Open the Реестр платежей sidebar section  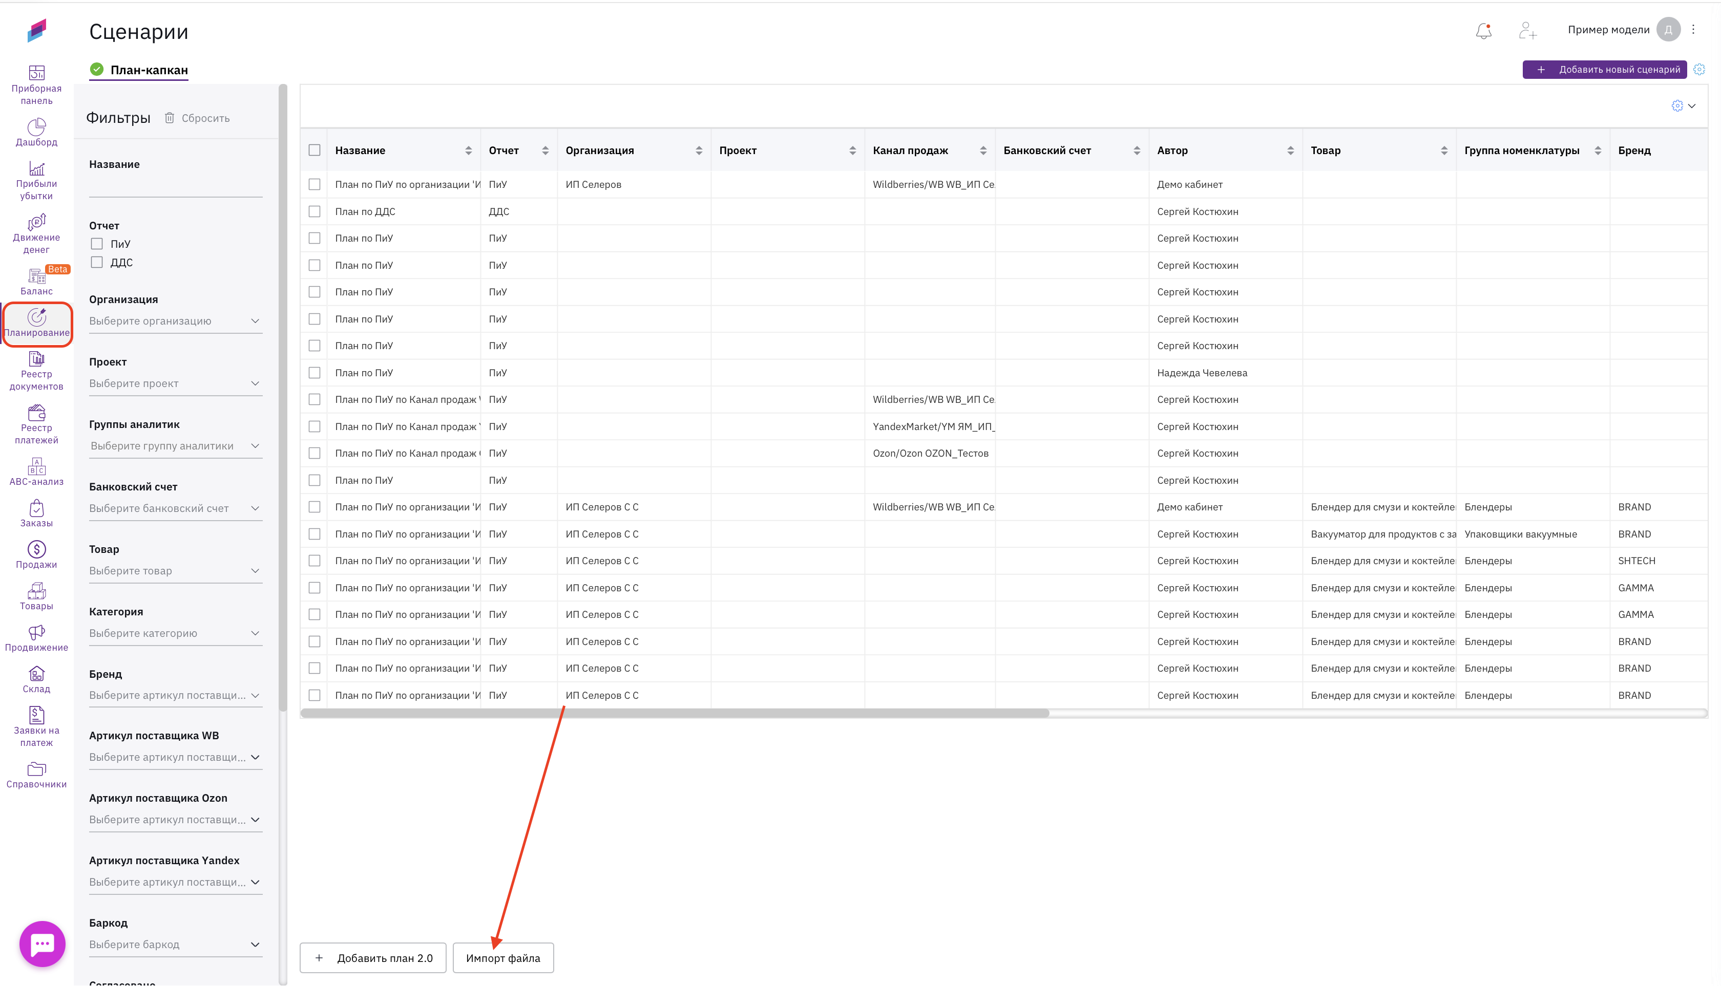coord(36,424)
